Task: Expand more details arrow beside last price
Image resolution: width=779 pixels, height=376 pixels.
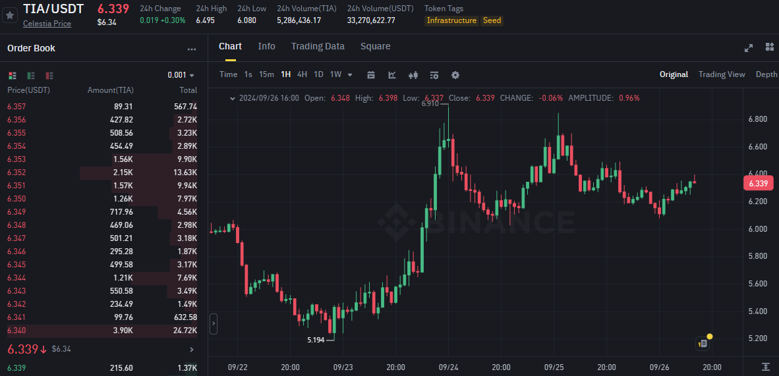Action: (192, 350)
